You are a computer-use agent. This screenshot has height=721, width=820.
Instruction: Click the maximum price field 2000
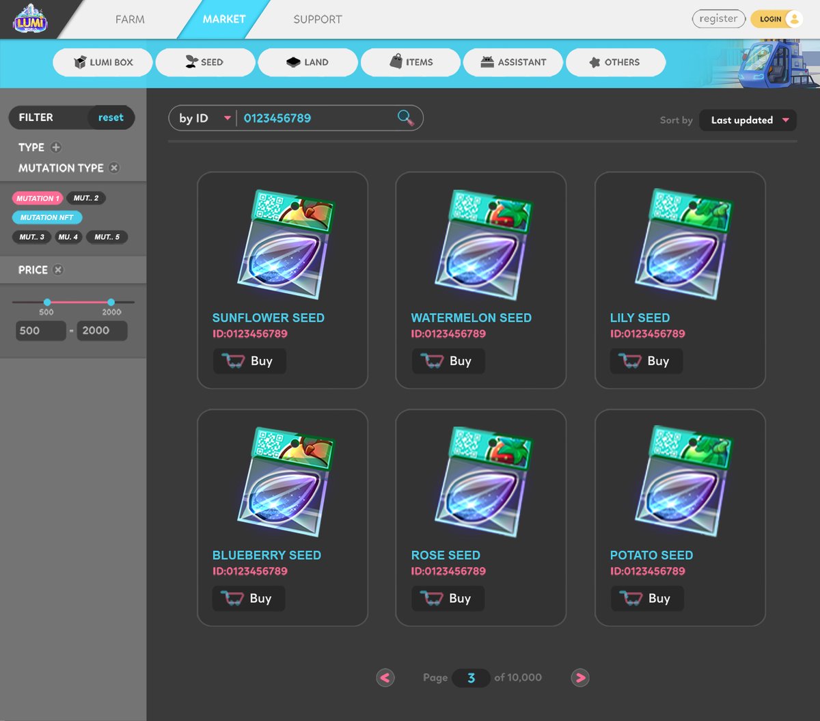point(102,331)
